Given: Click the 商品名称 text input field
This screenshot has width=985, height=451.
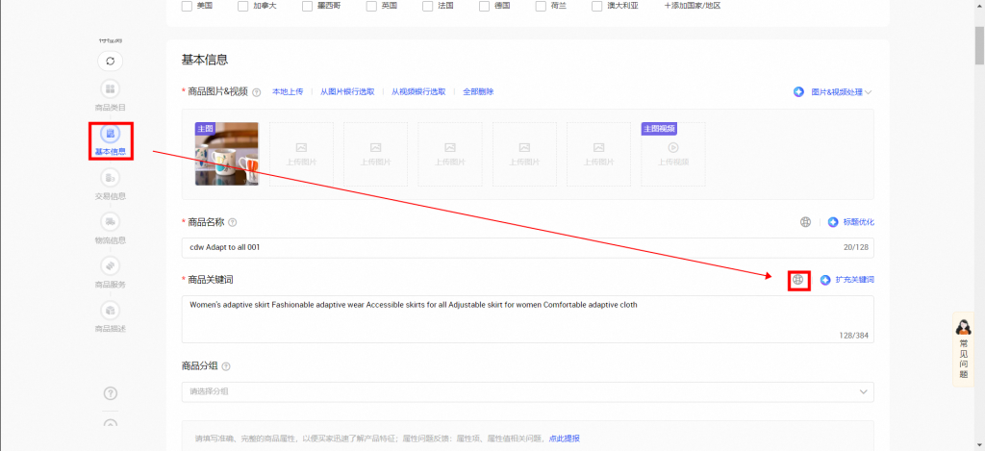Looking at the screenshot, I should (500, 248).
